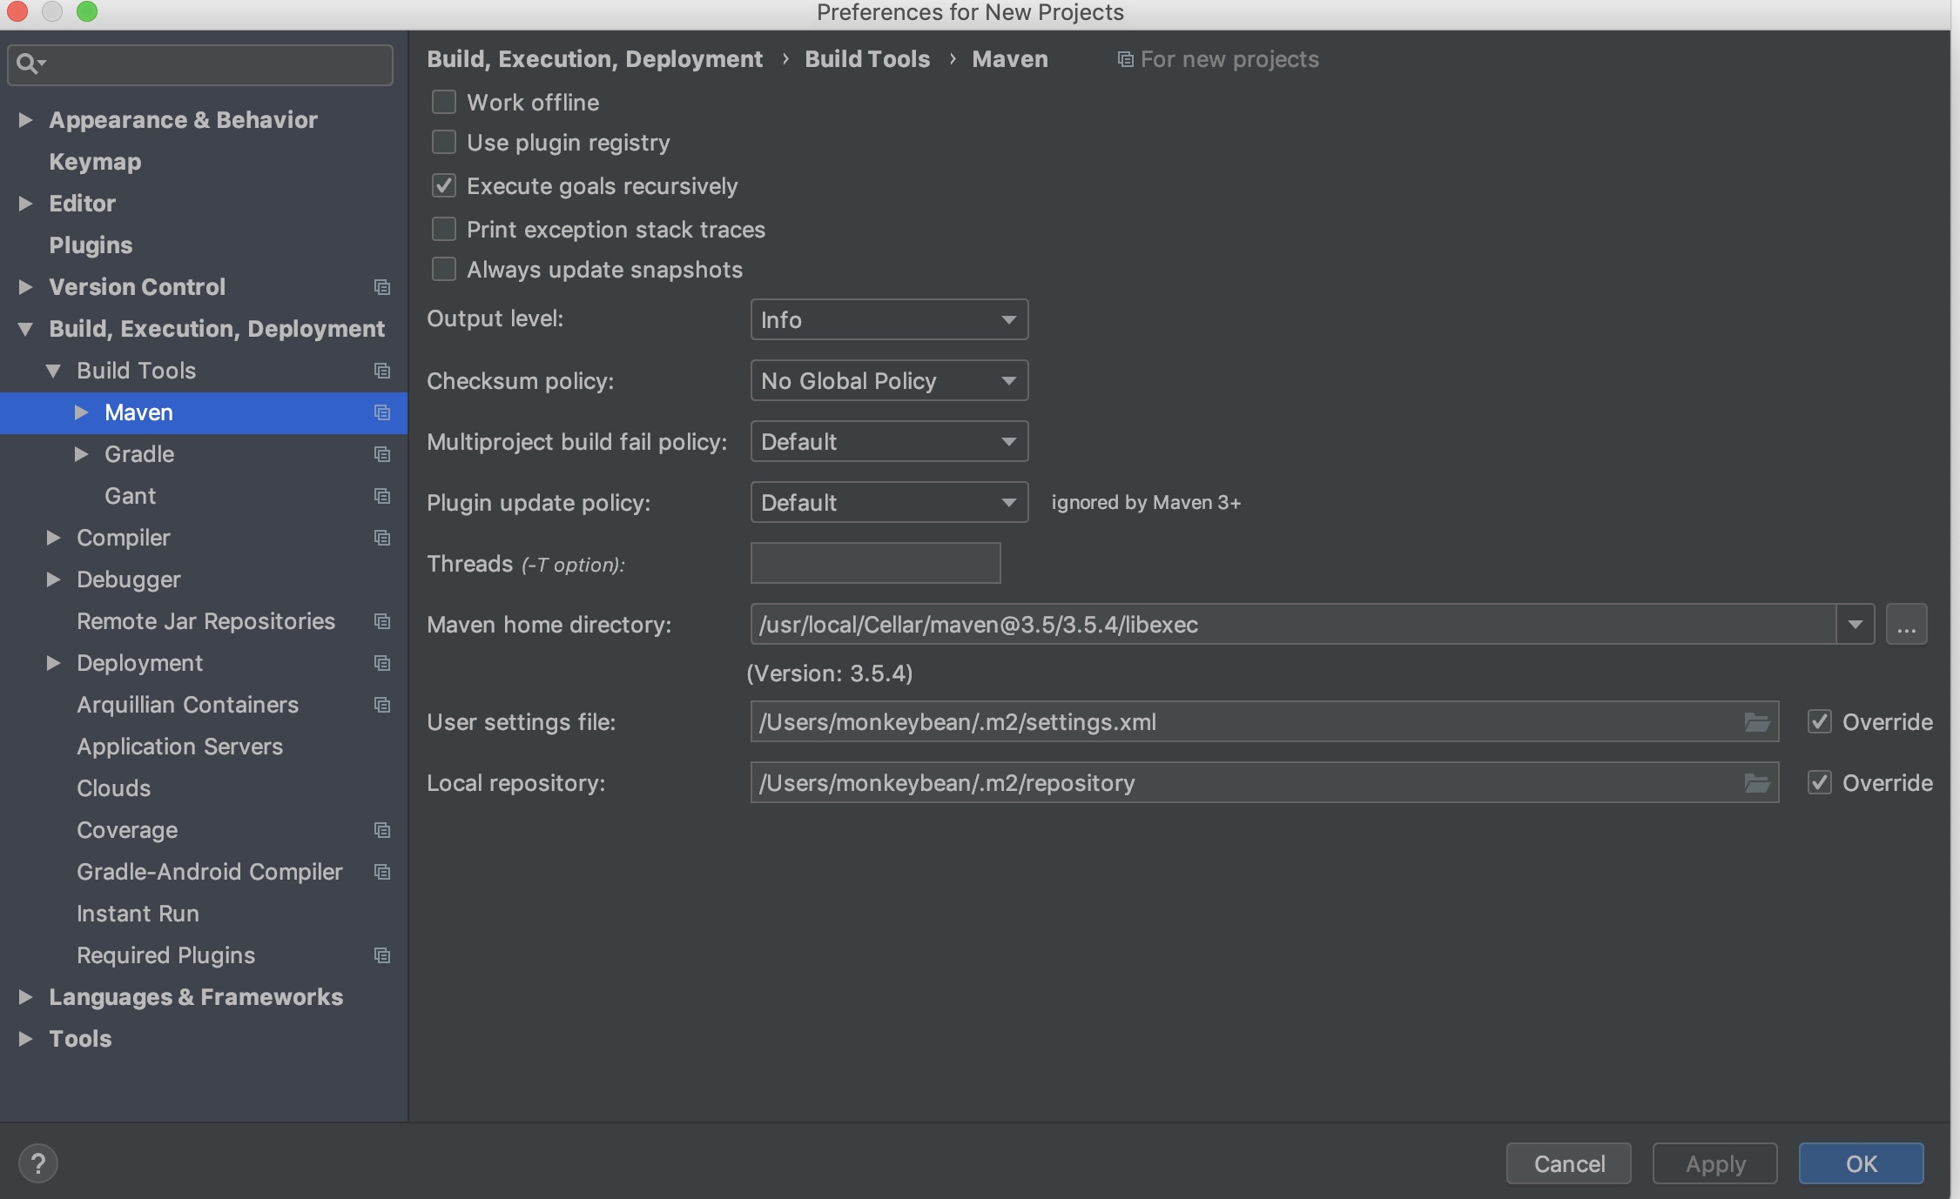Open help with the question mark button
Screen dimensions: 1960x1199
(38, 1163)
